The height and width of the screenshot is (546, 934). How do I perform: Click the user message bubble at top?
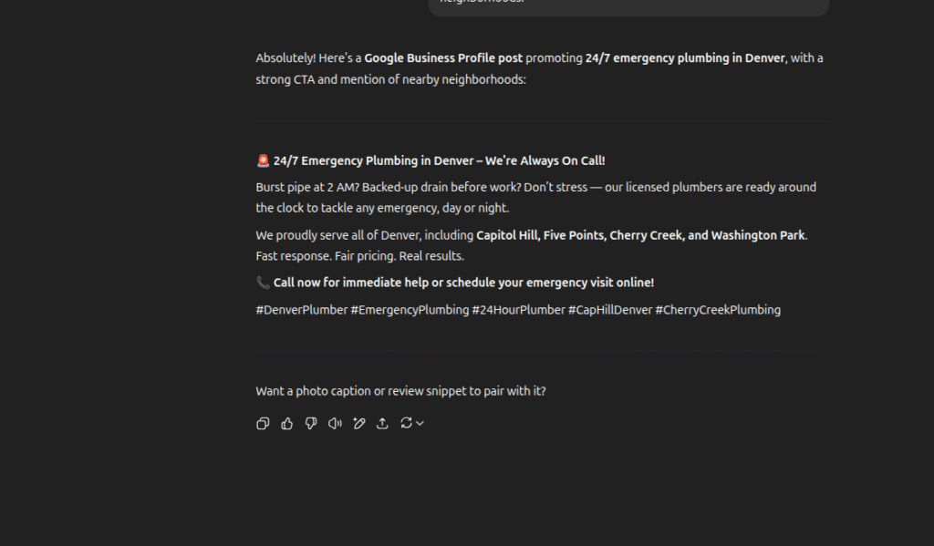(x=628, y=6)
